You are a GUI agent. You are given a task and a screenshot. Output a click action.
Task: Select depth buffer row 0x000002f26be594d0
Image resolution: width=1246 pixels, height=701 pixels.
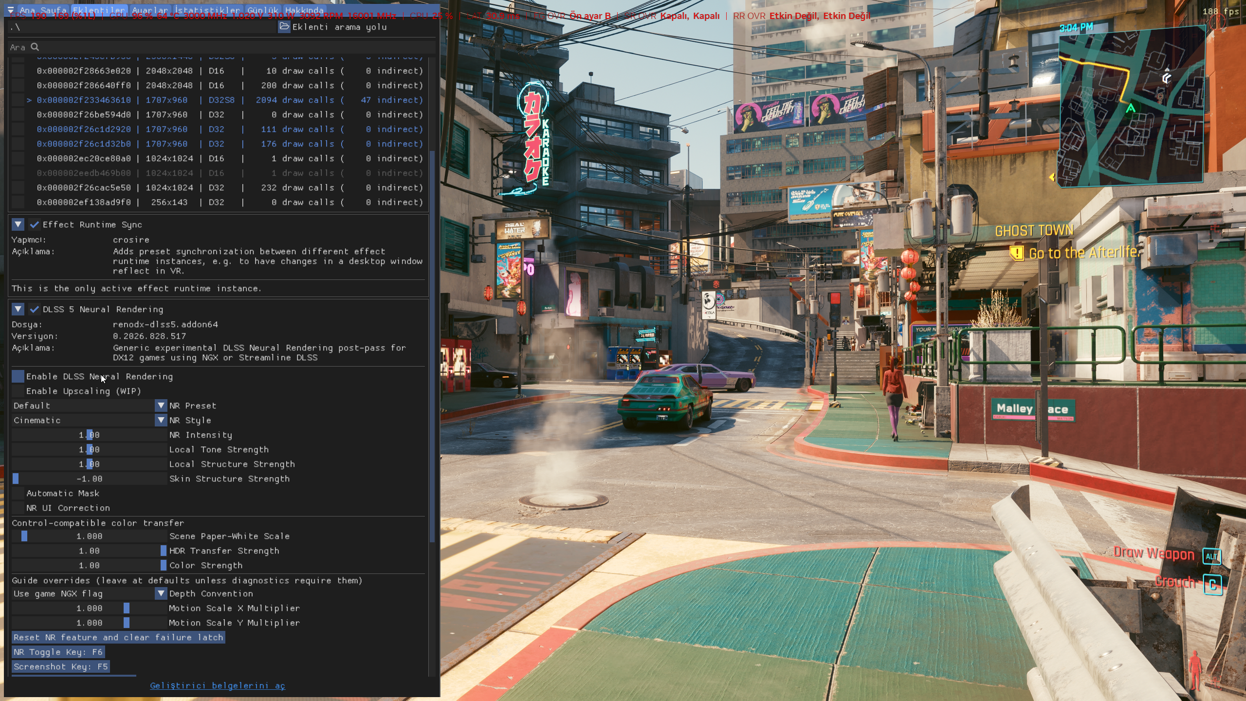pos(230,114)
